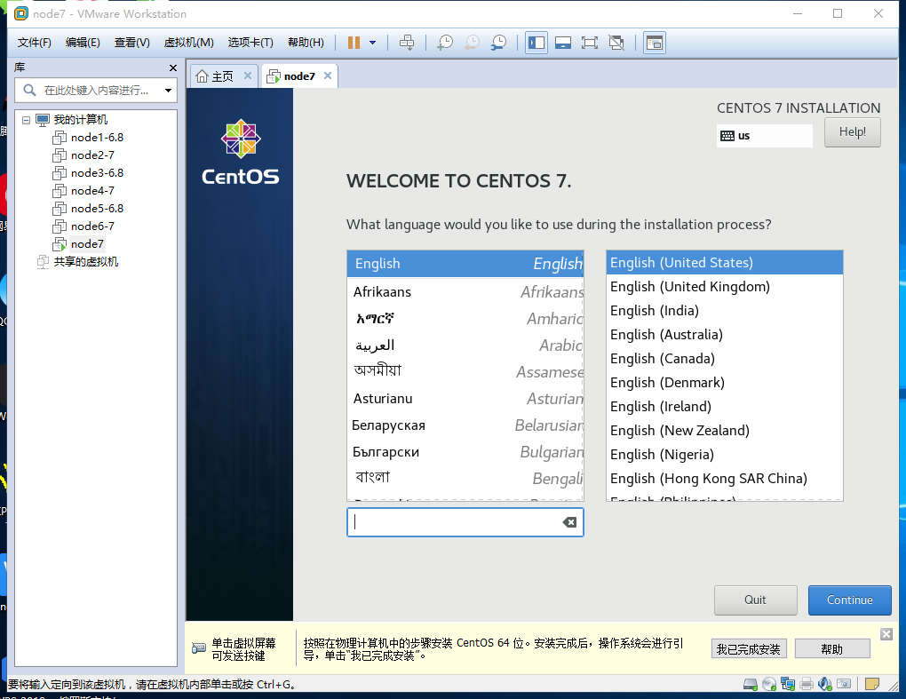Open the library search filter dropdown arrow
This screenshot has width=906, height=699.
(168, 90)
